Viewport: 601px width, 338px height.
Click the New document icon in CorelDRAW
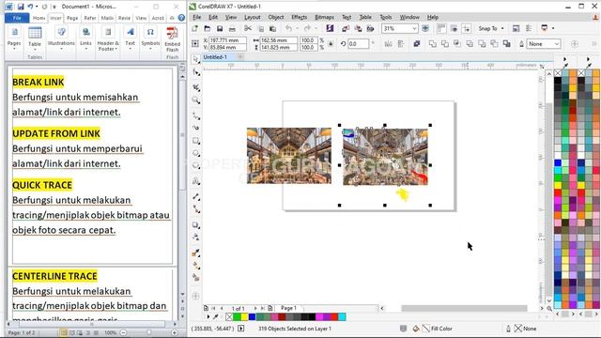tap(194, 29)
